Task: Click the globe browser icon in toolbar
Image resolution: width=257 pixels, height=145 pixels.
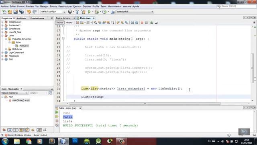Action: point(70,12)
